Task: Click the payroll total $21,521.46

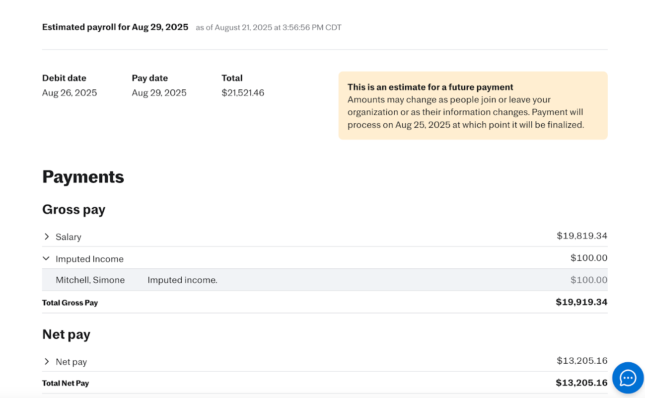Action: click(x=243, y=93)
